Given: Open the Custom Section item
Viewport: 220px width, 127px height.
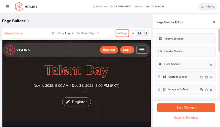Looking at the screenshot, I should click(x=186, y=77).
